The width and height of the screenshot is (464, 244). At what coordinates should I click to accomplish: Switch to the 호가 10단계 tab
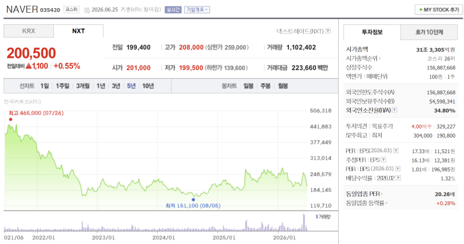pos(429,32)
